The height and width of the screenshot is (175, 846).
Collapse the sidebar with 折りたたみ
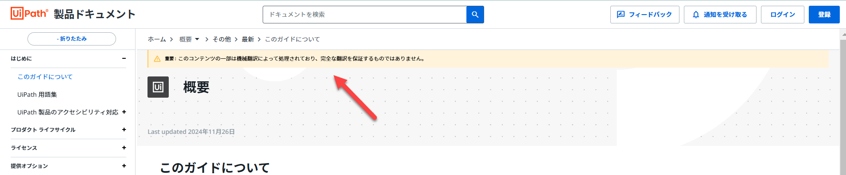pyautogui.click(x=72, y=39)
